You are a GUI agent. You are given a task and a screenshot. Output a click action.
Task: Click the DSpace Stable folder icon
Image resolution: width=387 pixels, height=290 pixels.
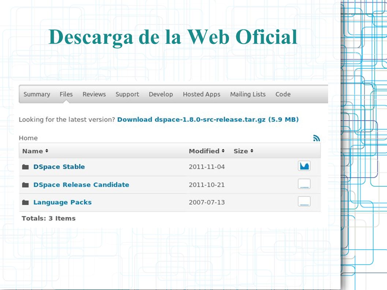[x=25, y=167]
